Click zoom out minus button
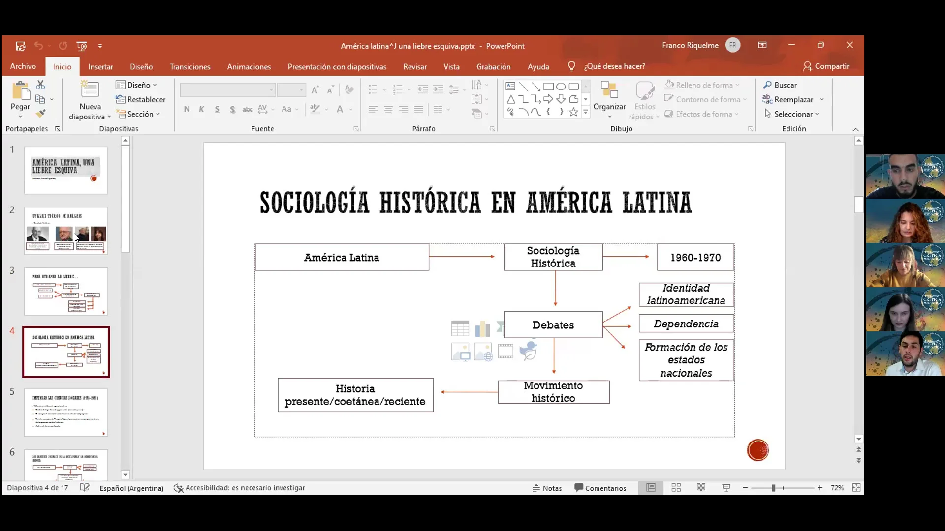The image size is (945, 531). pyautogui.click(x=746, y=488)
